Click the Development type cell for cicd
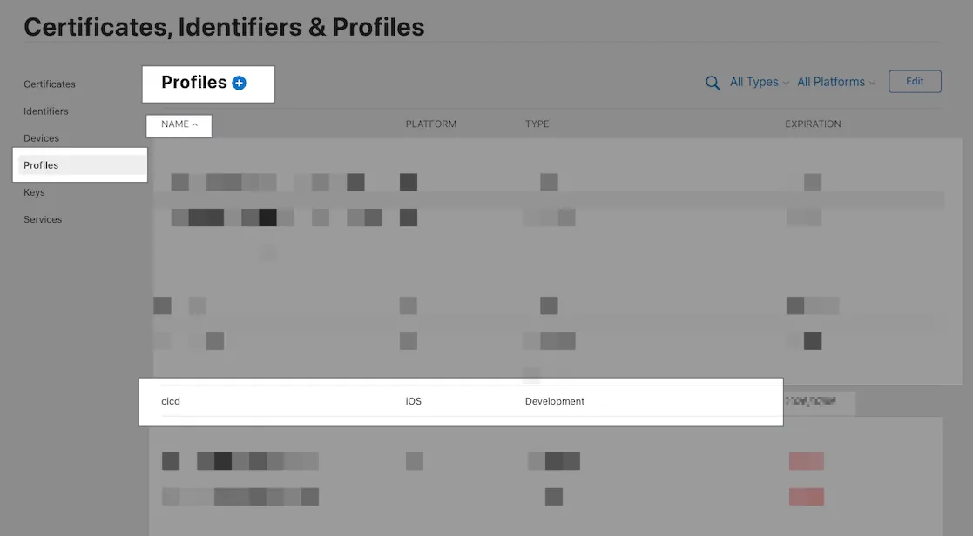Viewport: 973px width, 536px height. coord(555,401)
